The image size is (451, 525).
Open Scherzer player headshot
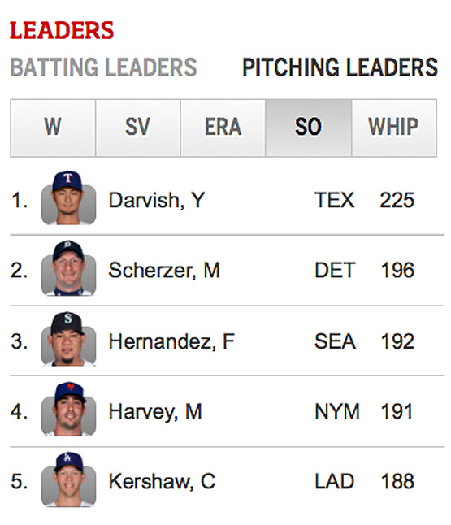pyautogui.click(x=68, y=268)
